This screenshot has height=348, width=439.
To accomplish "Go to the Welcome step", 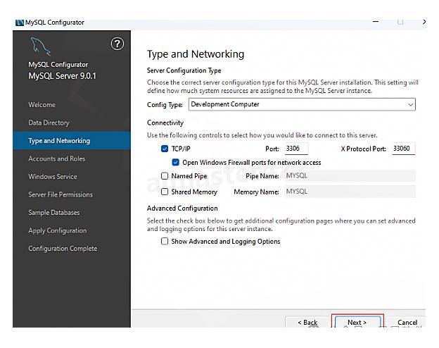I will tap(42, 105).
